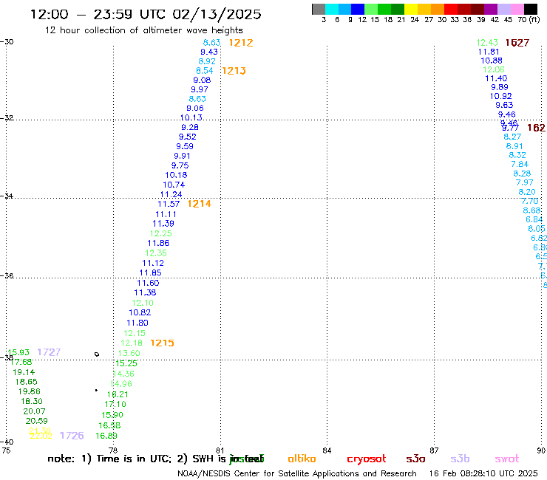
Task: Select the wave height value 15.25
Action: pos(126,363)
